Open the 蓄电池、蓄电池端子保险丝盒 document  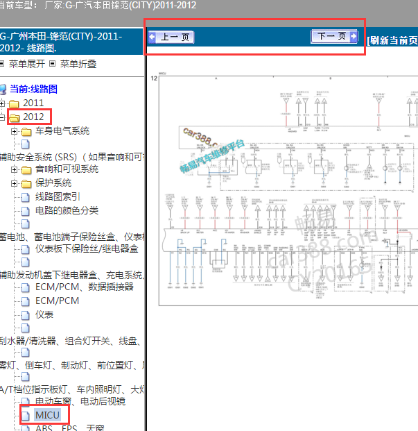72,237
